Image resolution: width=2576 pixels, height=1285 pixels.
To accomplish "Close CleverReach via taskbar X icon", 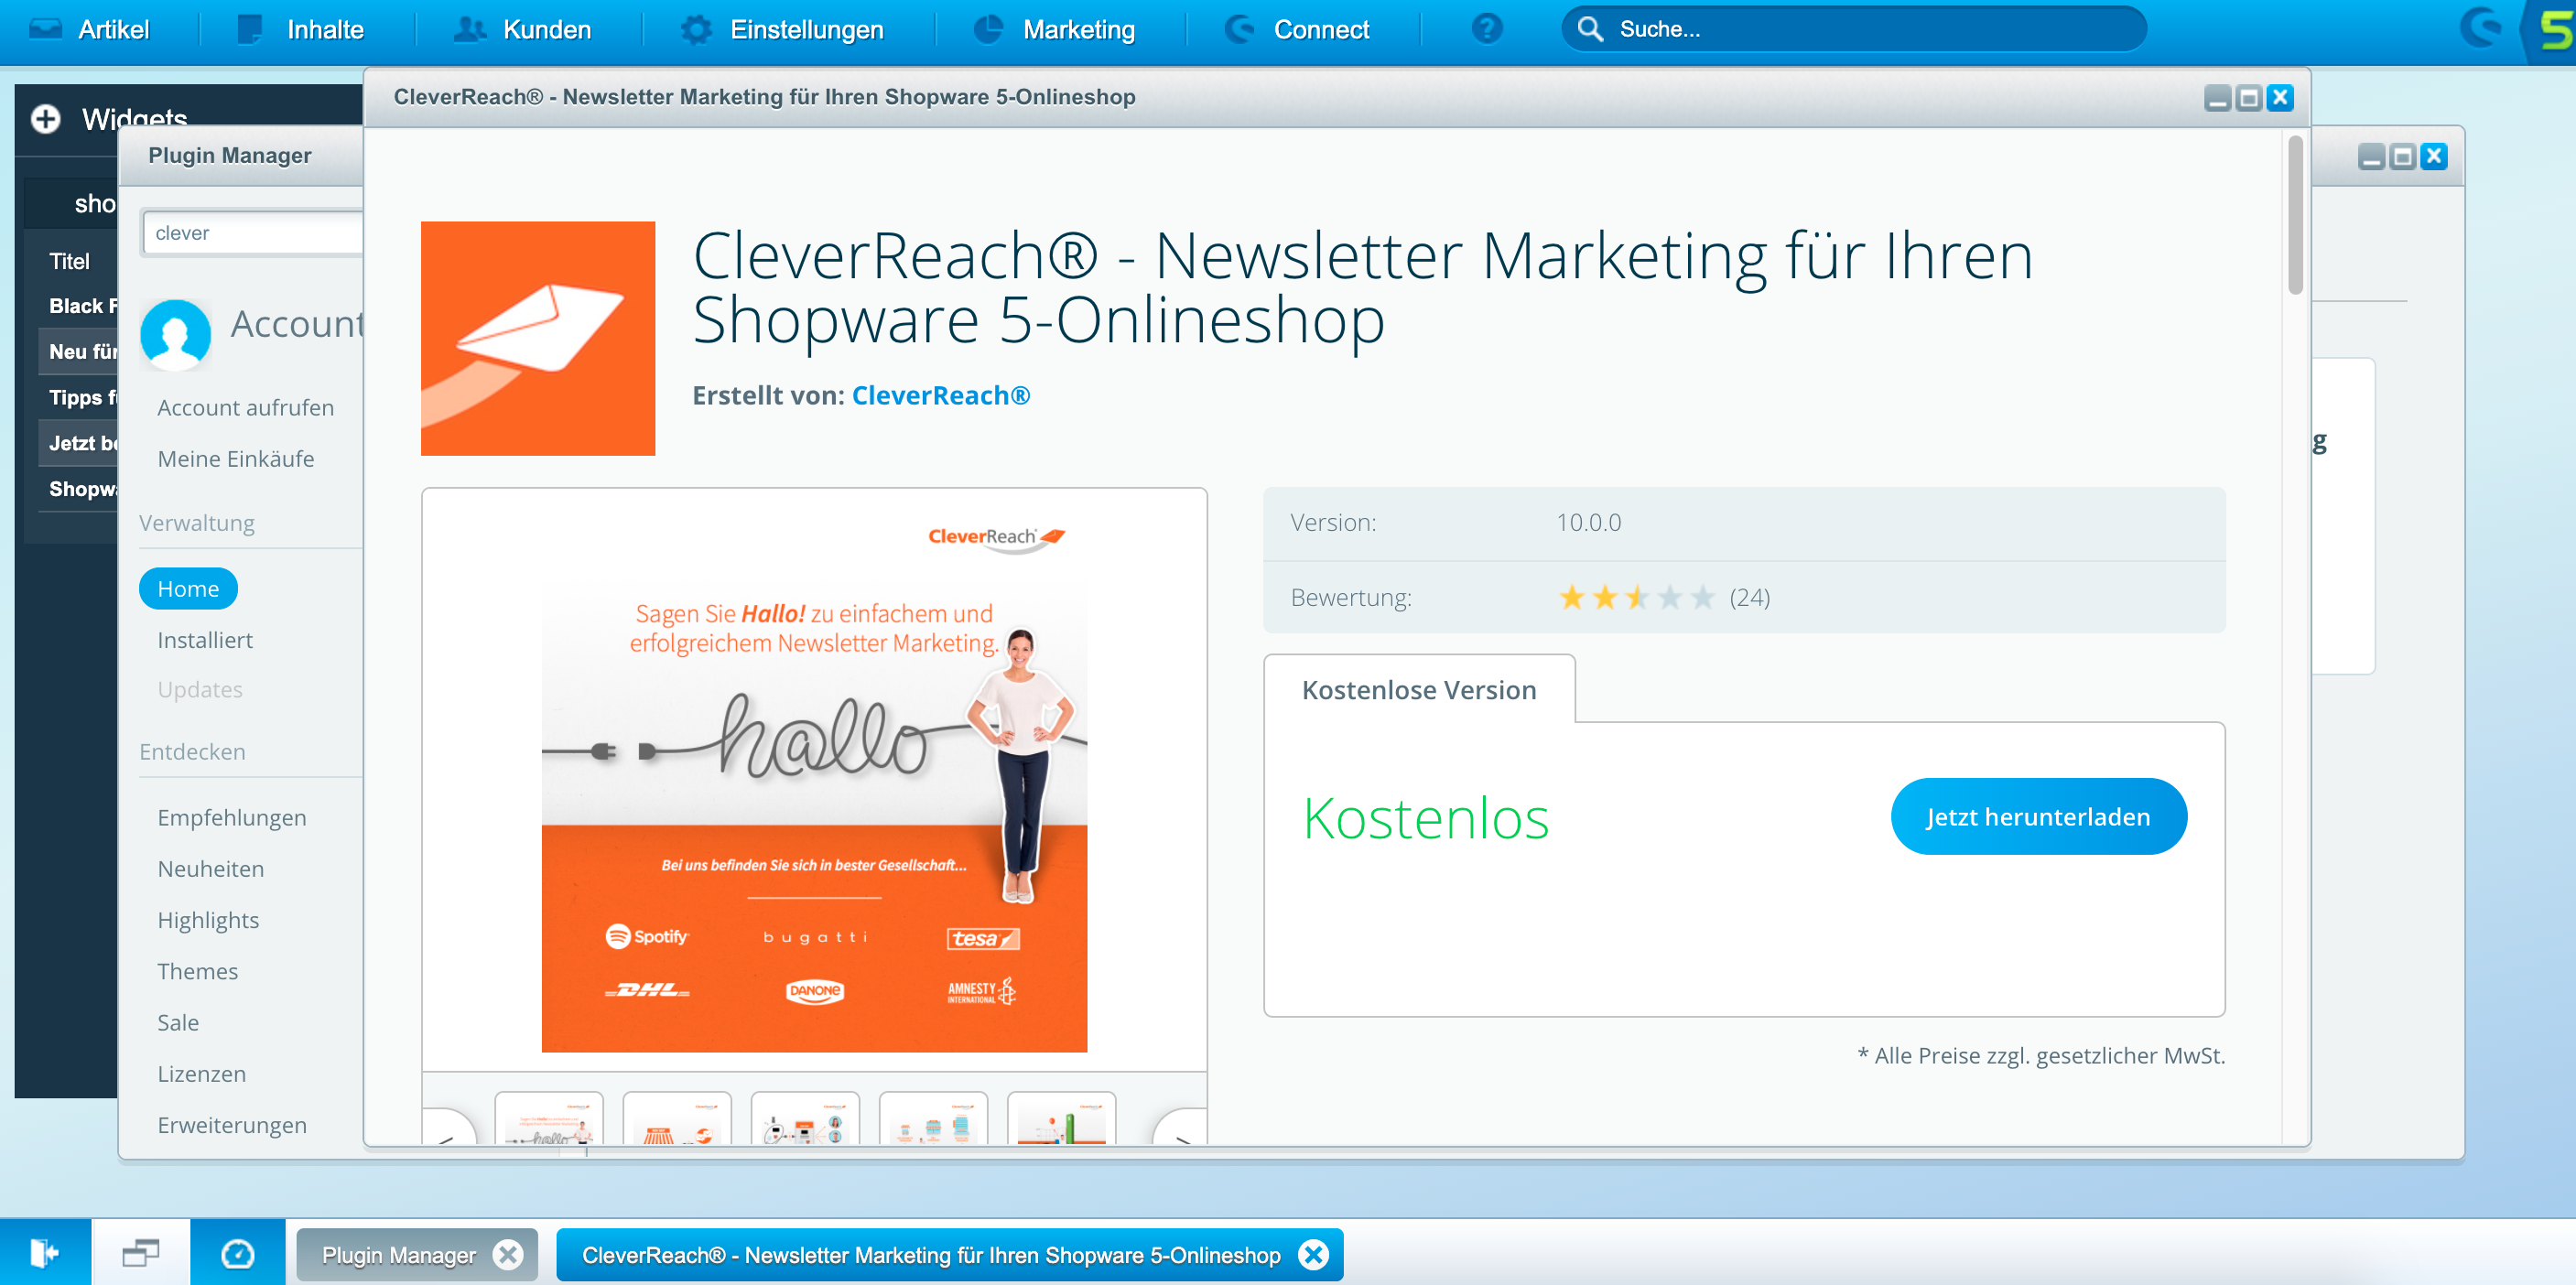I will (x=1313, y=1254).
